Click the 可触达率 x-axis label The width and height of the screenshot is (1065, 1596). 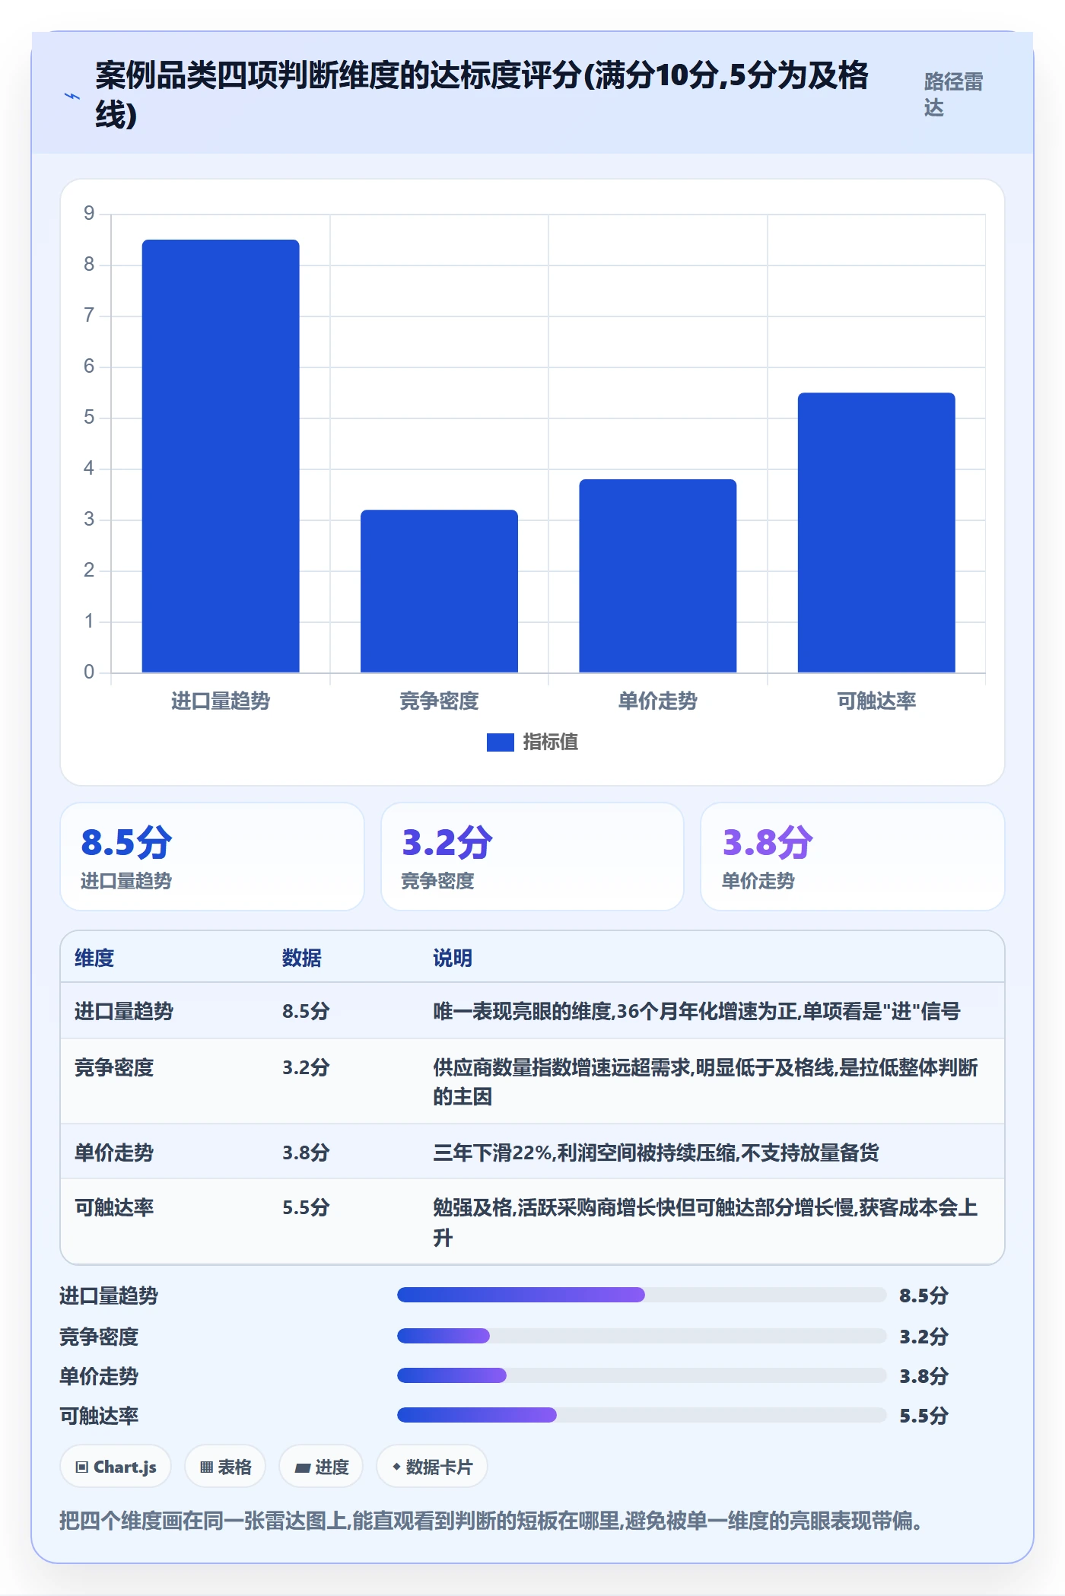point(876,701)
